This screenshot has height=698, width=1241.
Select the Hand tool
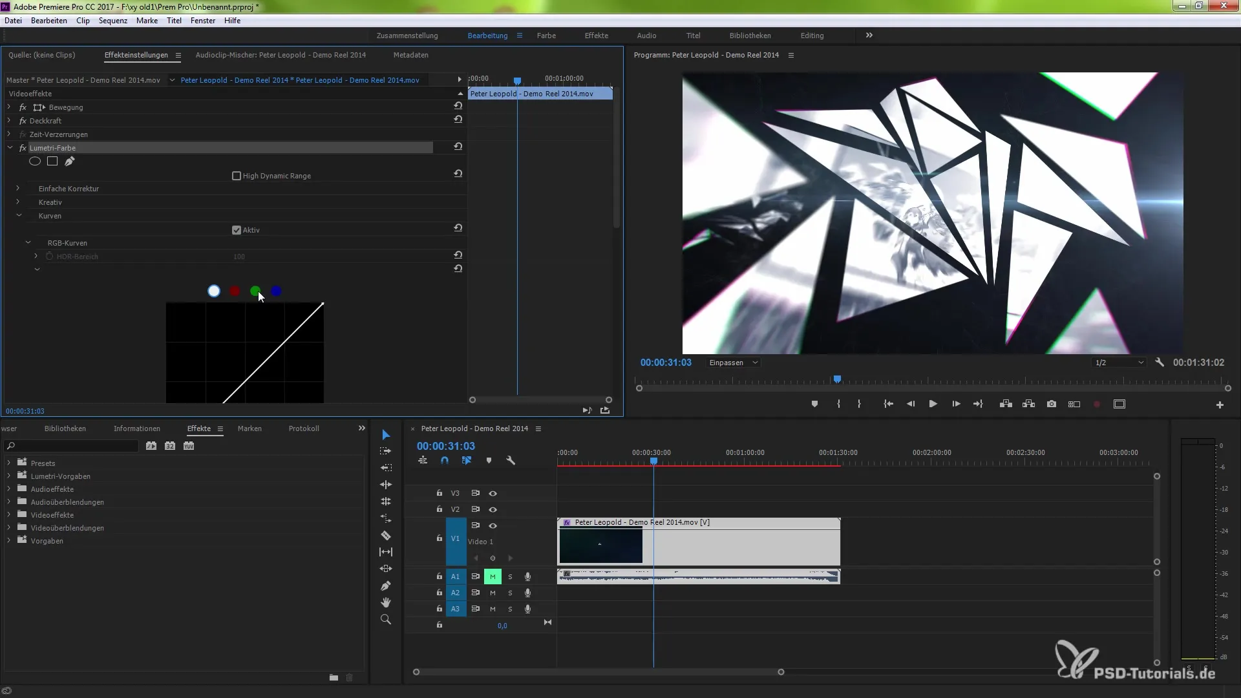coord(386,602)
